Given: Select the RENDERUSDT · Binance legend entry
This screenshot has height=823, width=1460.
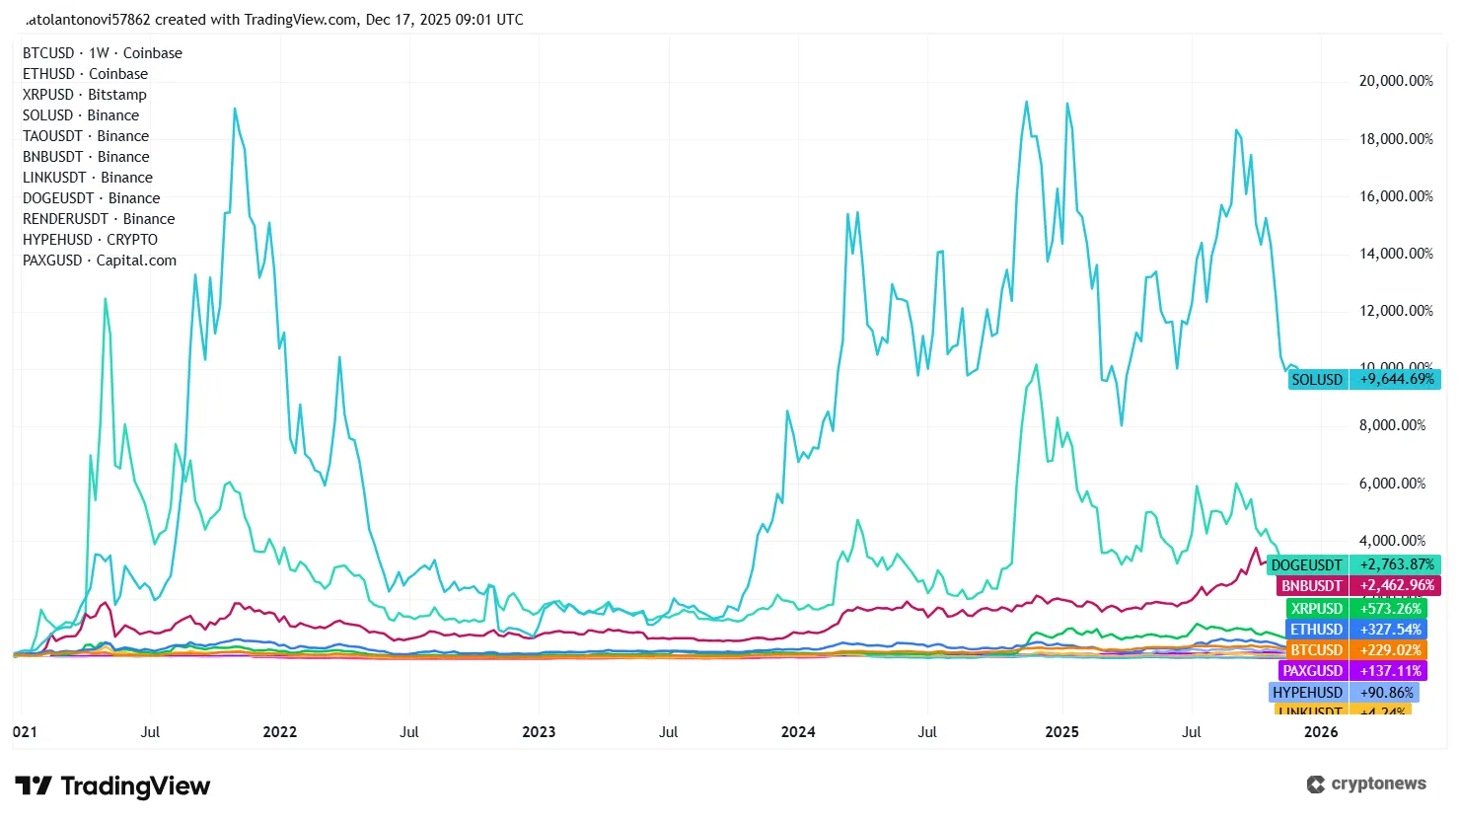Looking at the screenshot, I should point(99,218).
